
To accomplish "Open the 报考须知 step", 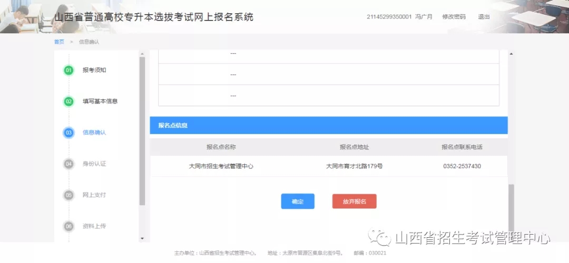I will click(94, 70).
